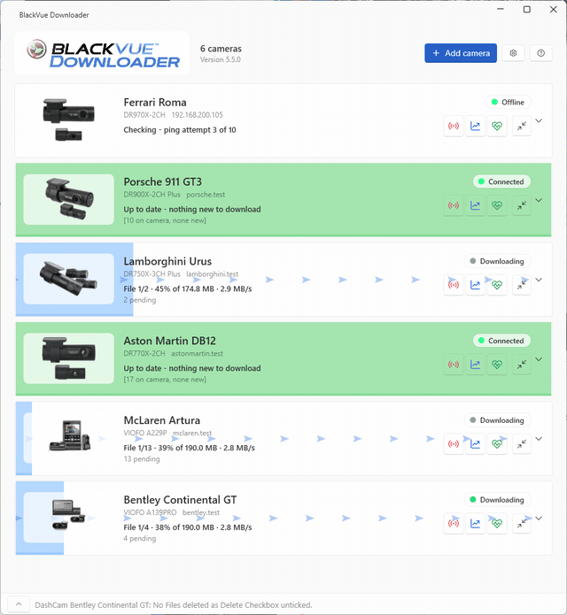Open the chart icon for Bentley Continental GT
This screenshot has width=567, height=615.
[x=475, y=524]
